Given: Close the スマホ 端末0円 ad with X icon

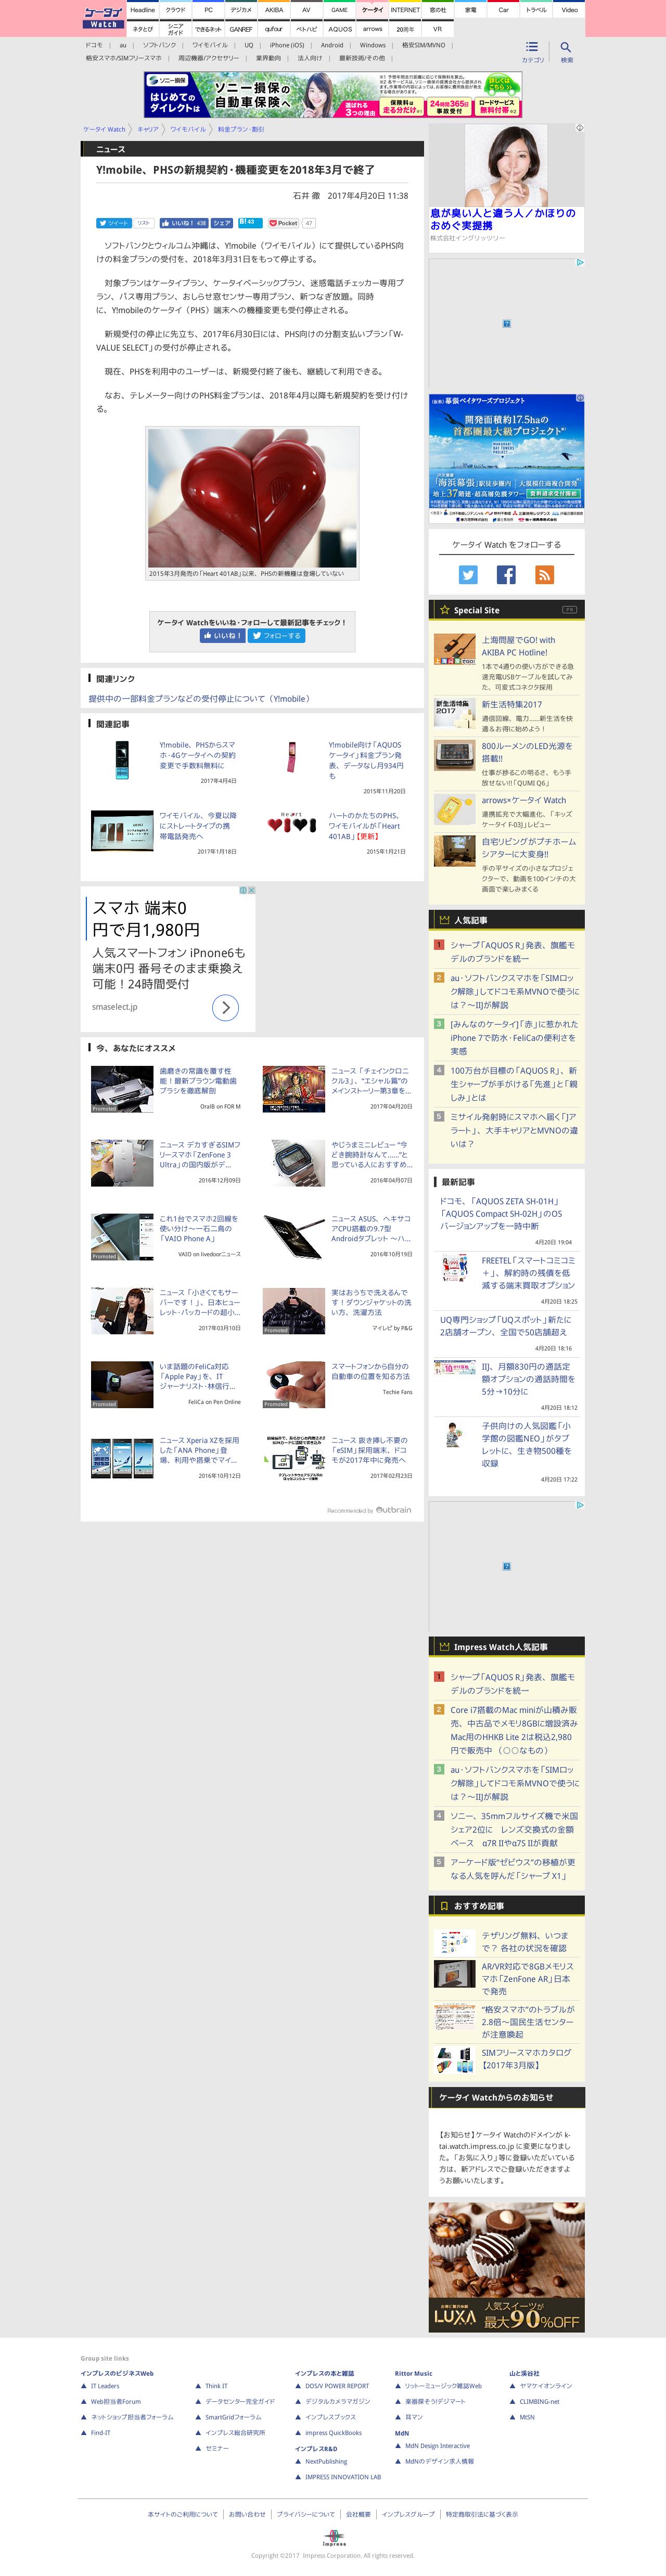Looking at the screenshot, I should tap(251, 890).
